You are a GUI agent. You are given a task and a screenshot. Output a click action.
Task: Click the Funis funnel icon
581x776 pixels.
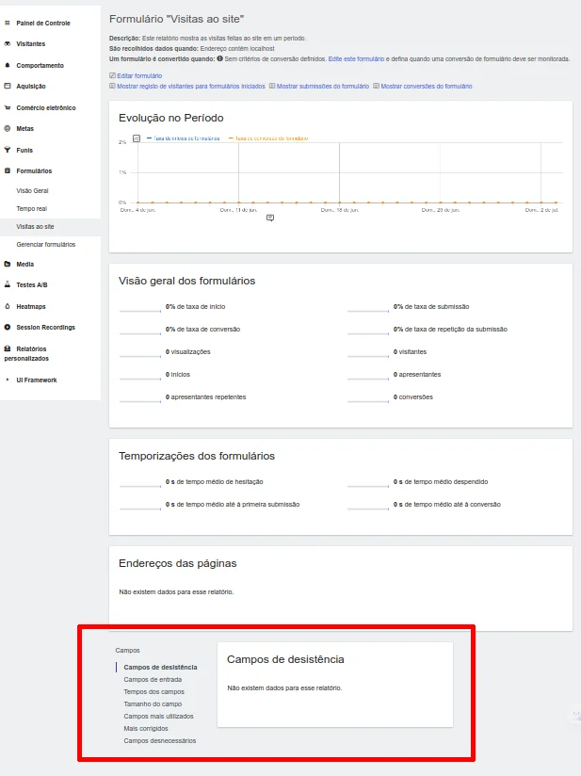click(8, 150)
